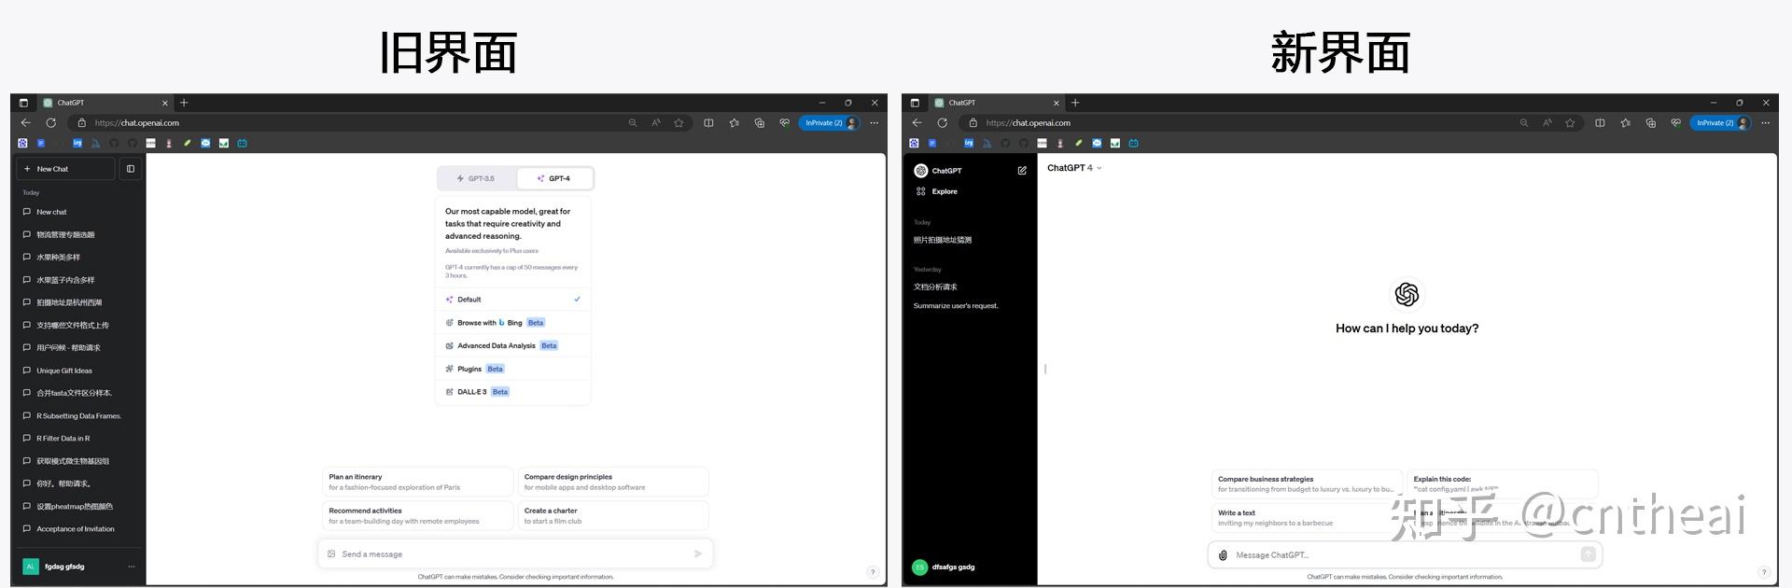
Task: Open help question mark in new-interface window
Action: 1764,572
